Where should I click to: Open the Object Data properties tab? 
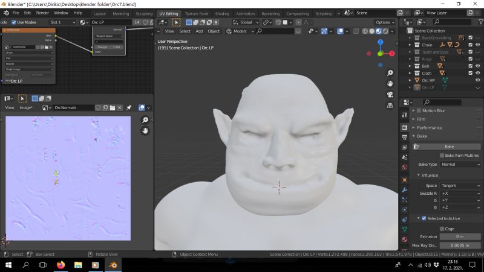point(405,230)
